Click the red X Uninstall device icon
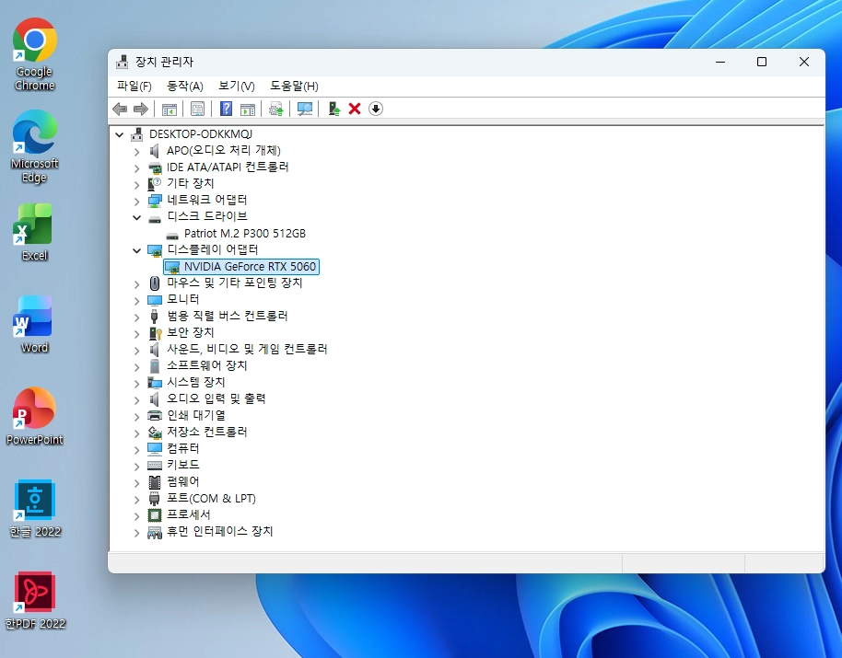Viewport: 842px width, 658px height. pos(355,109)
